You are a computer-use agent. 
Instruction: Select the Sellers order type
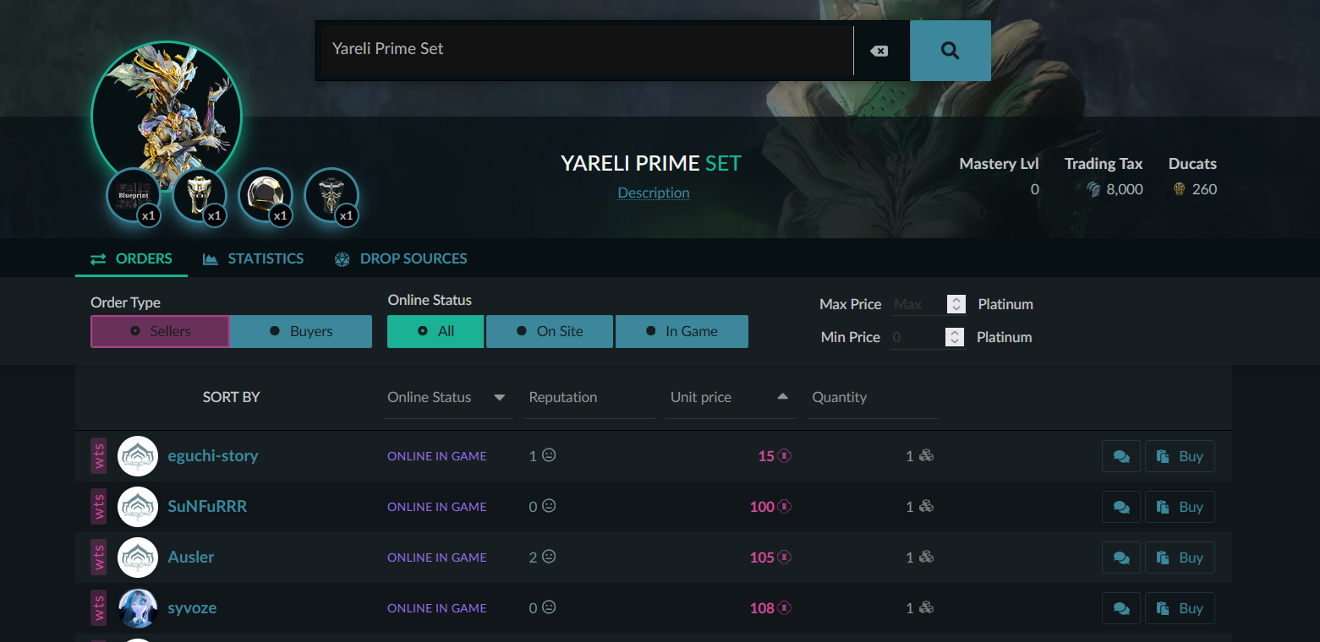click(x=160, y=331)
